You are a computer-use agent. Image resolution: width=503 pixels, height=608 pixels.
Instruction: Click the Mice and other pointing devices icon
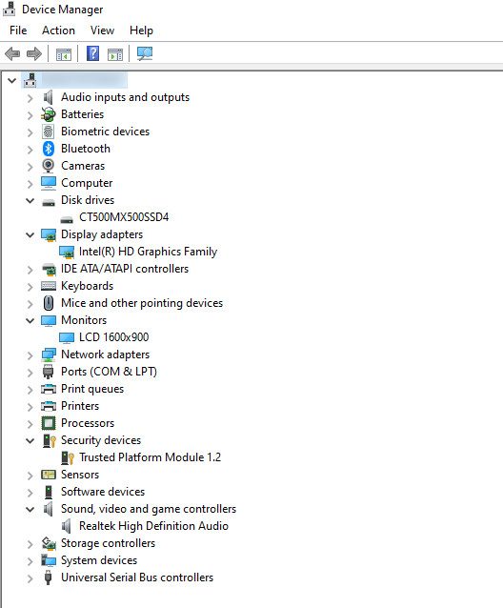click(49, 303)
